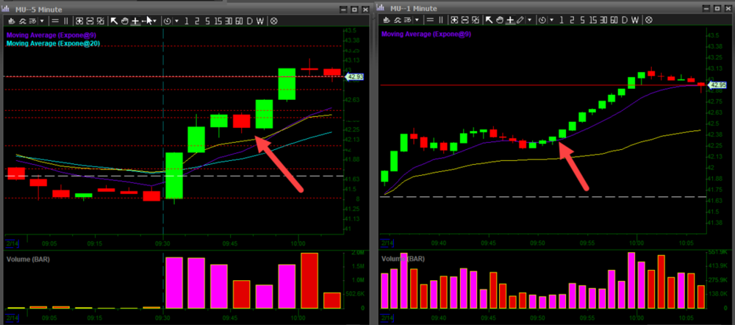The image size is (735, 325).
Task: Open the drawing tools dropdown in 1 Minute chart
Action: (x=529, y=20)
